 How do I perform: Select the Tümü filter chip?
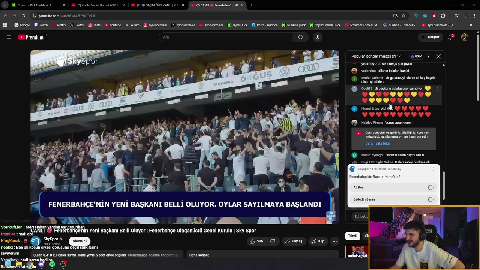click(x=352, y=236)
